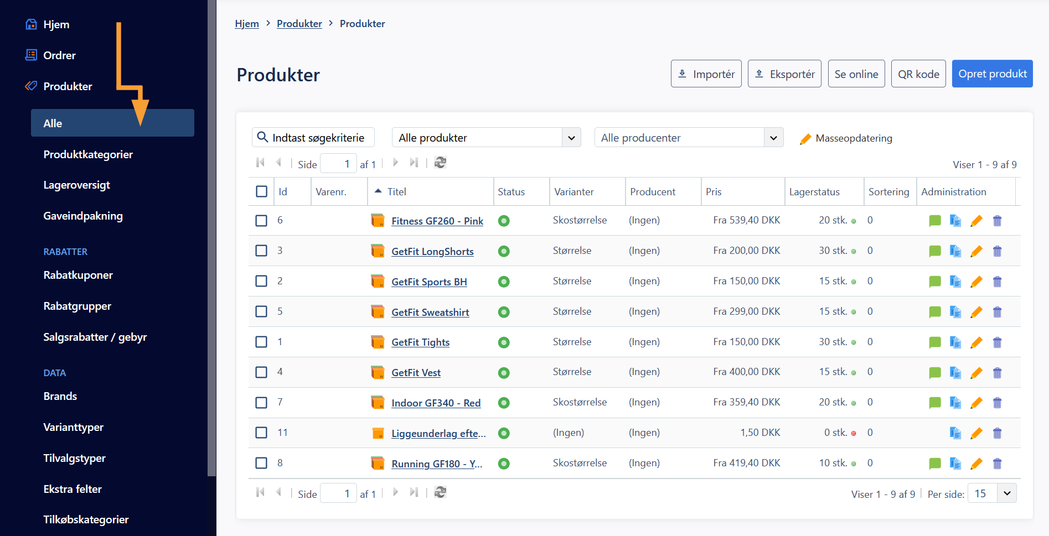Image resolution: width=1049 pixels, height=536 pixels.
Task: Select checkbox for Indoor GF340 - Red row
Action: coord(261,403)
